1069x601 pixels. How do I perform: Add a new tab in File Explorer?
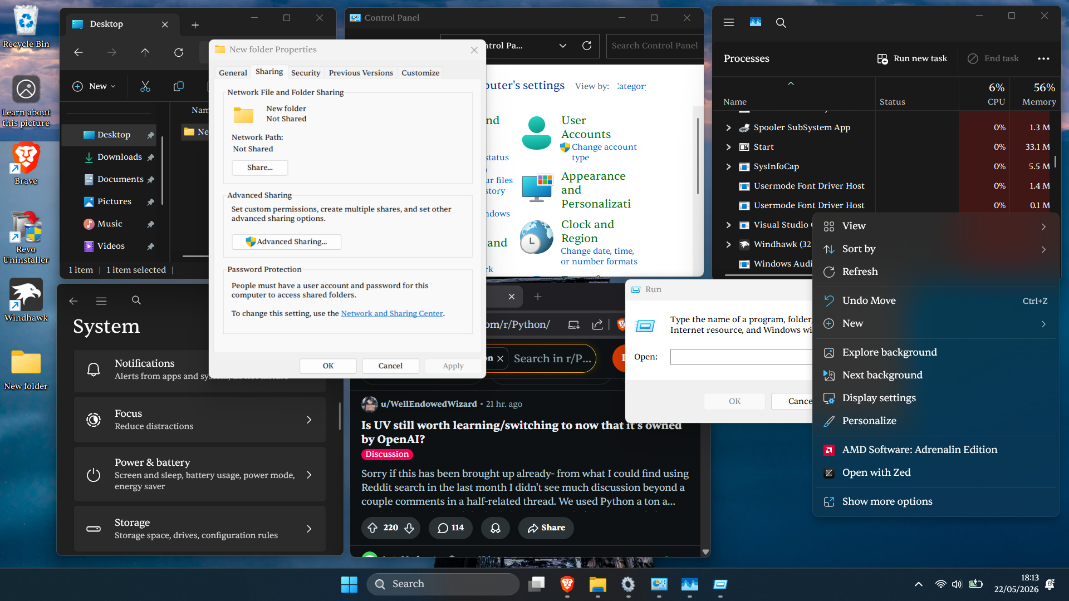coord(195,24)
